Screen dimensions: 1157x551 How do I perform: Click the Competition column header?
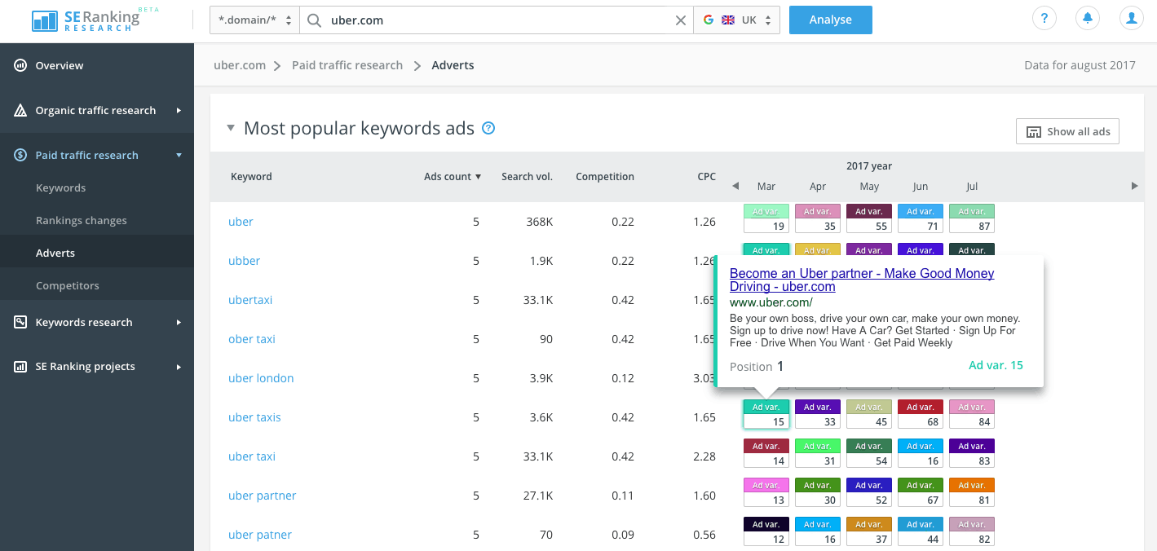pos(604,176)
